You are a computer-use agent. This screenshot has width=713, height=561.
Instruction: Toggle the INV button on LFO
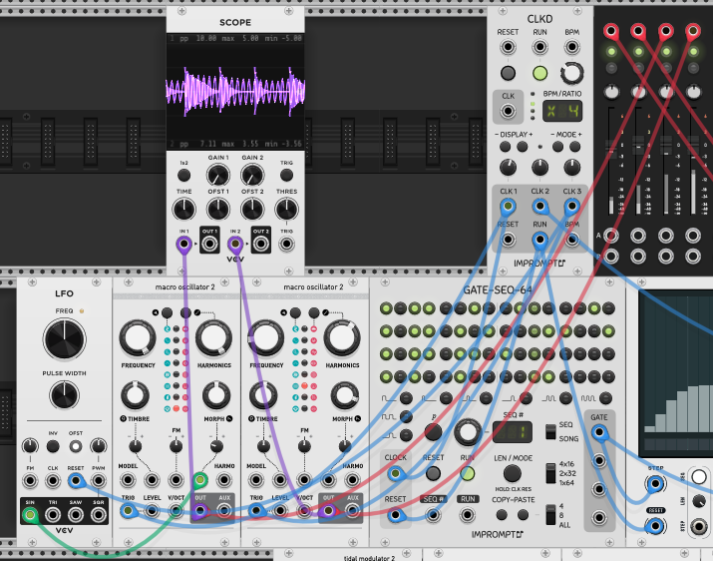pos(53,446)
